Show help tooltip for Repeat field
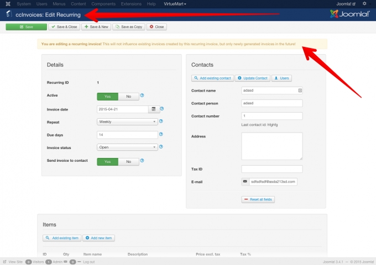 pos(161,121)
